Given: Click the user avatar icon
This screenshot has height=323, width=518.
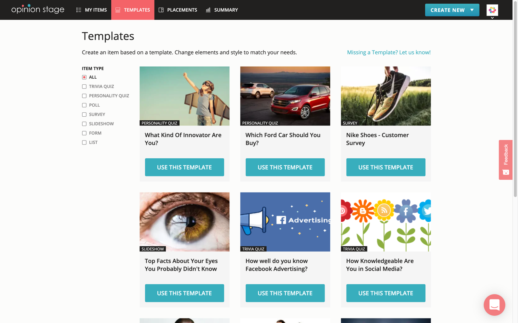Looking at the screenshot, I should tap(492, 10).
